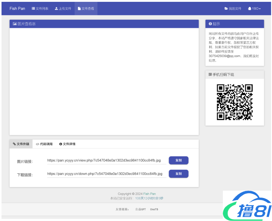Expand the 1SO user dropdown
The image size is (272, 221).
point(254,8)
